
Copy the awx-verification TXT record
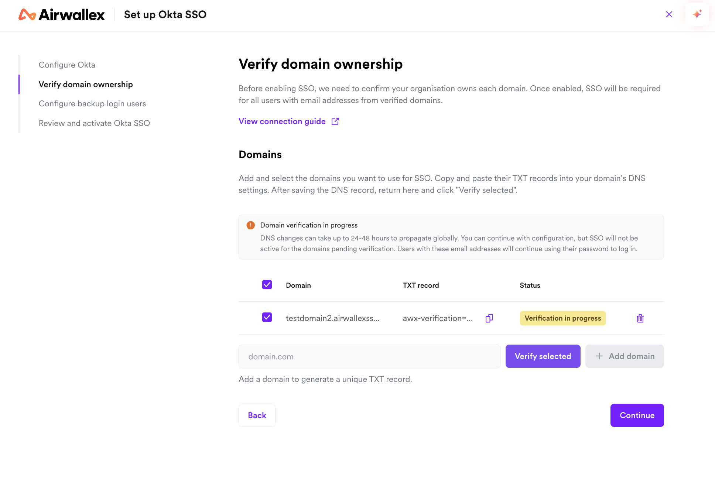tap(489, 318)
